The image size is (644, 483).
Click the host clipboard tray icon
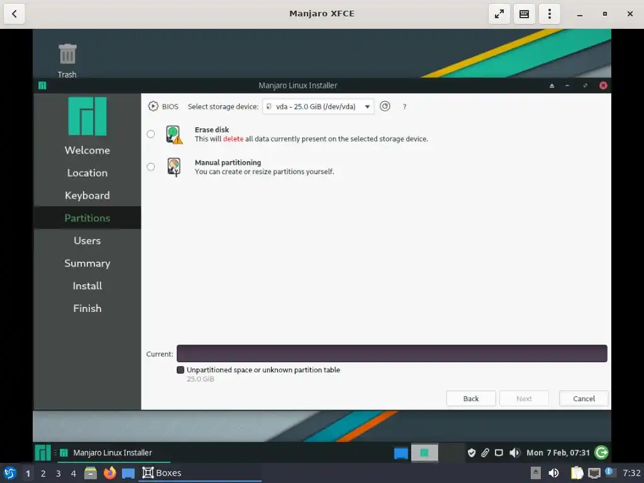point(576,473)
